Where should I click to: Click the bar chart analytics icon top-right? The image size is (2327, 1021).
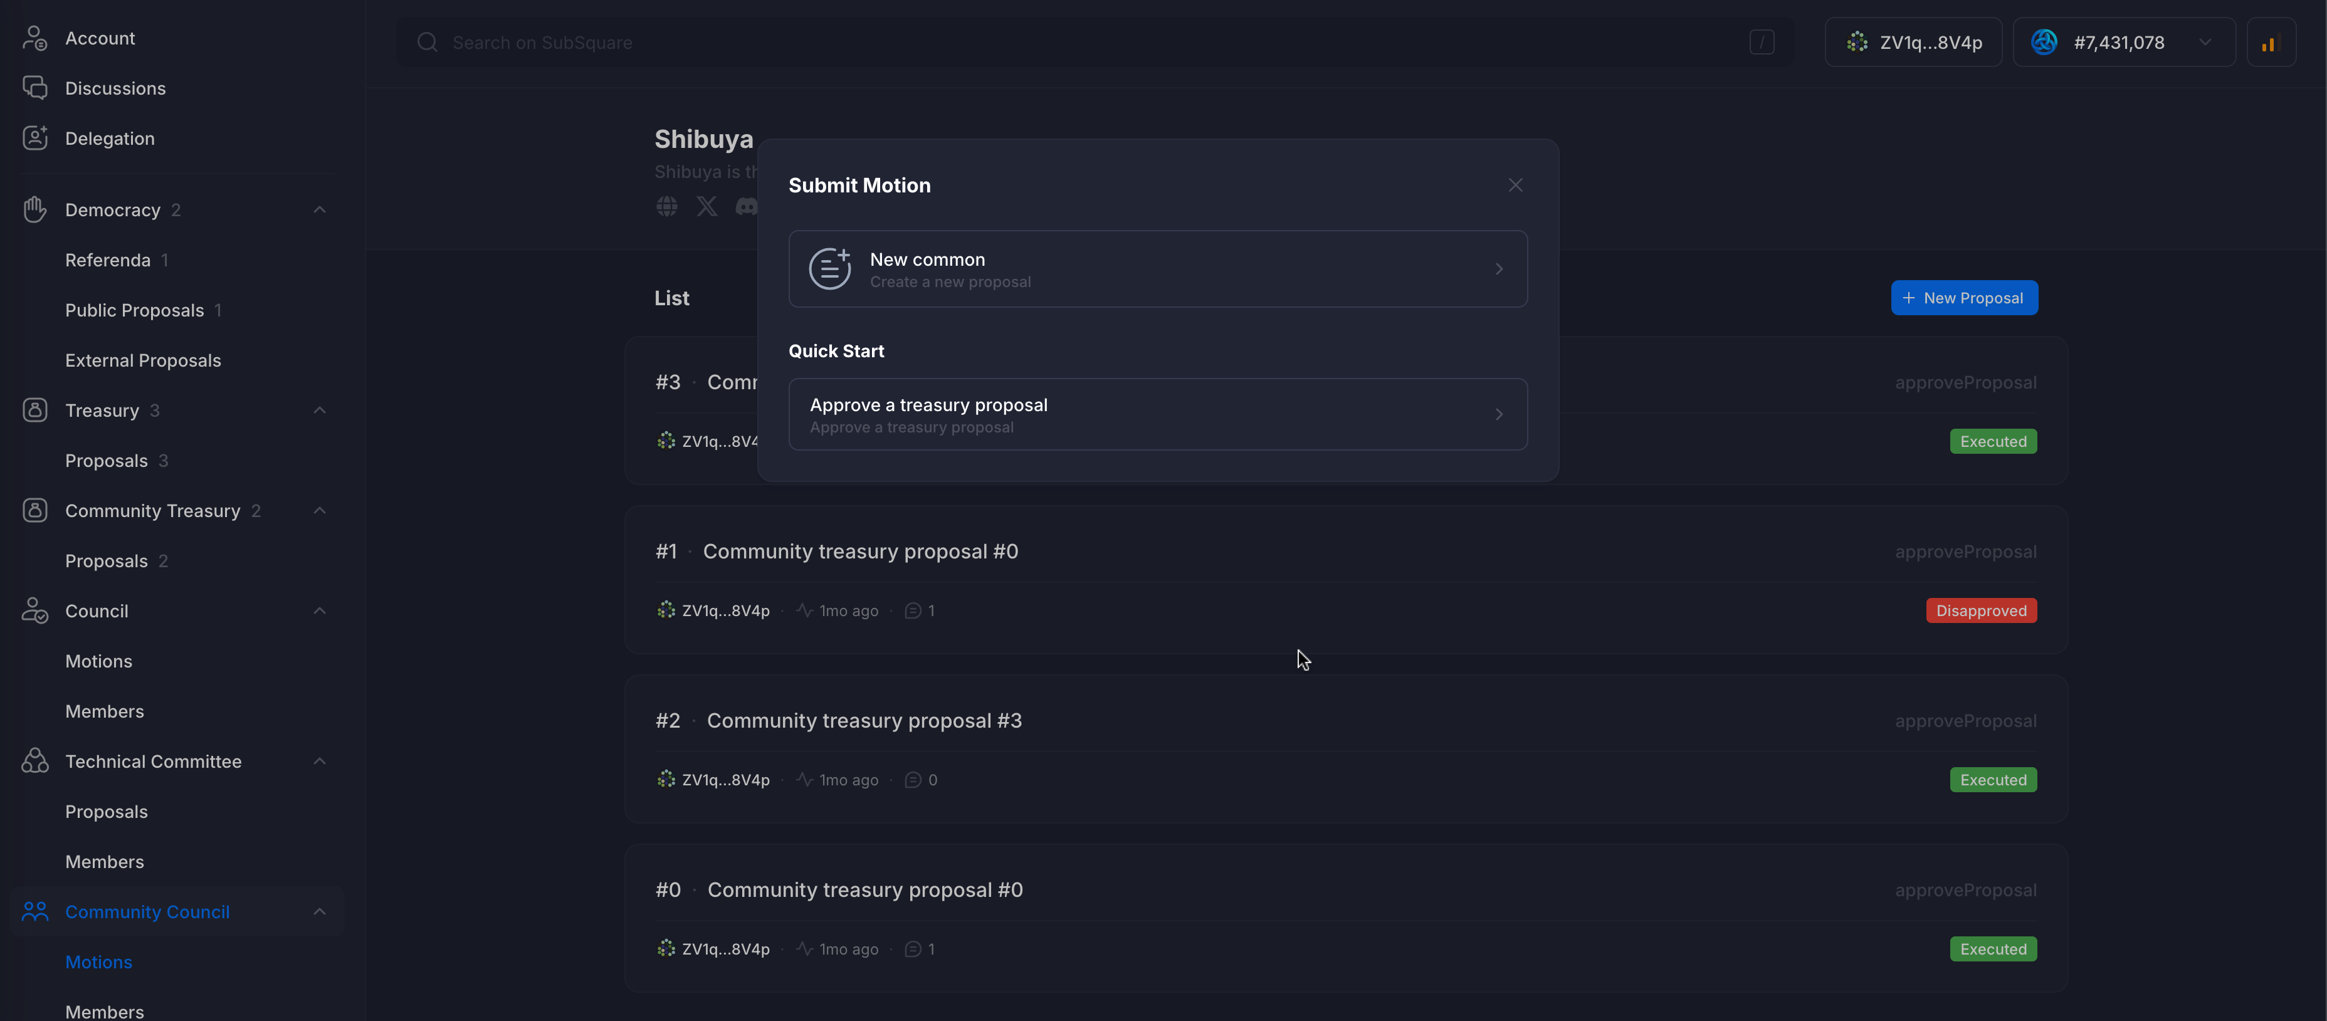point(2271,41)
